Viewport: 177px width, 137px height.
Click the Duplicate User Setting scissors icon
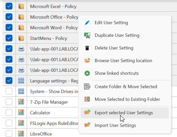click(x=87, y=35)
